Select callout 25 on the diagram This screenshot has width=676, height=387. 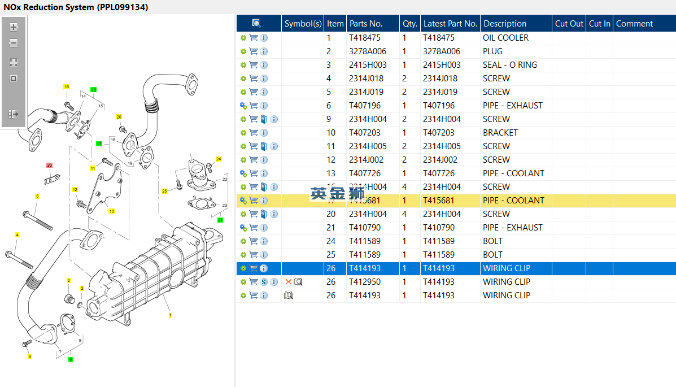[164, 191]
